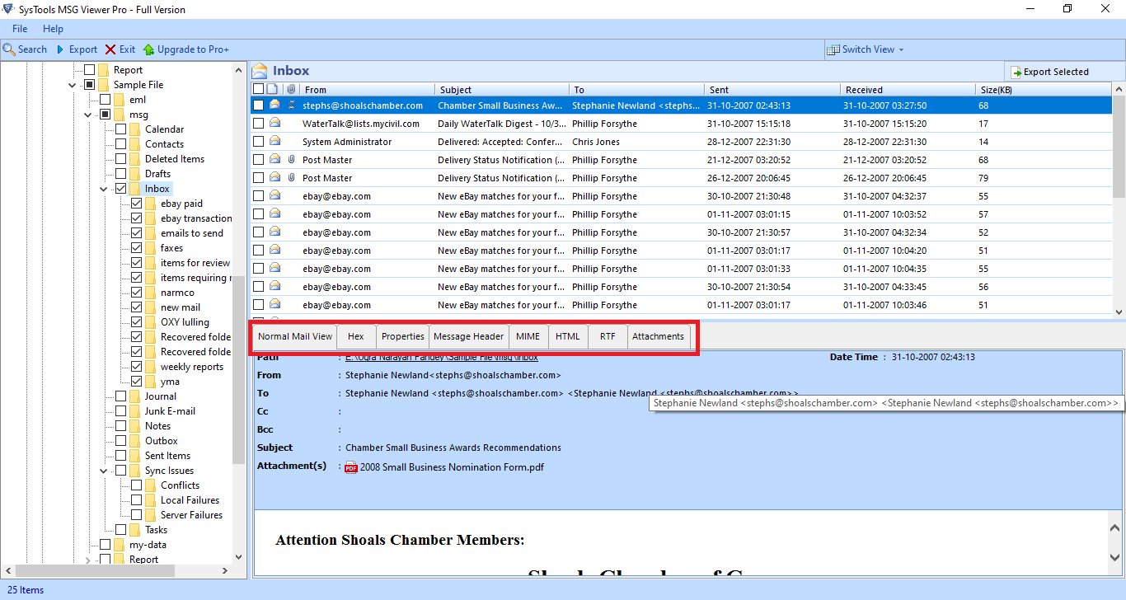Image resolution: width=1126 pixels, height=600 pixels.
Task: Open the 2008 Small Business Nomination Form.pdf attachment
Action: point(451,467)
